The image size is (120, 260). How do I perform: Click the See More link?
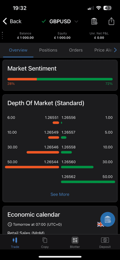click(60, 194)
